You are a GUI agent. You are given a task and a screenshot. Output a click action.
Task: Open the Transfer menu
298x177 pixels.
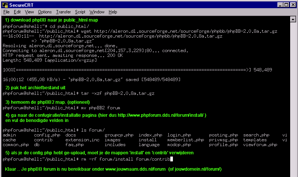point(63,12)
